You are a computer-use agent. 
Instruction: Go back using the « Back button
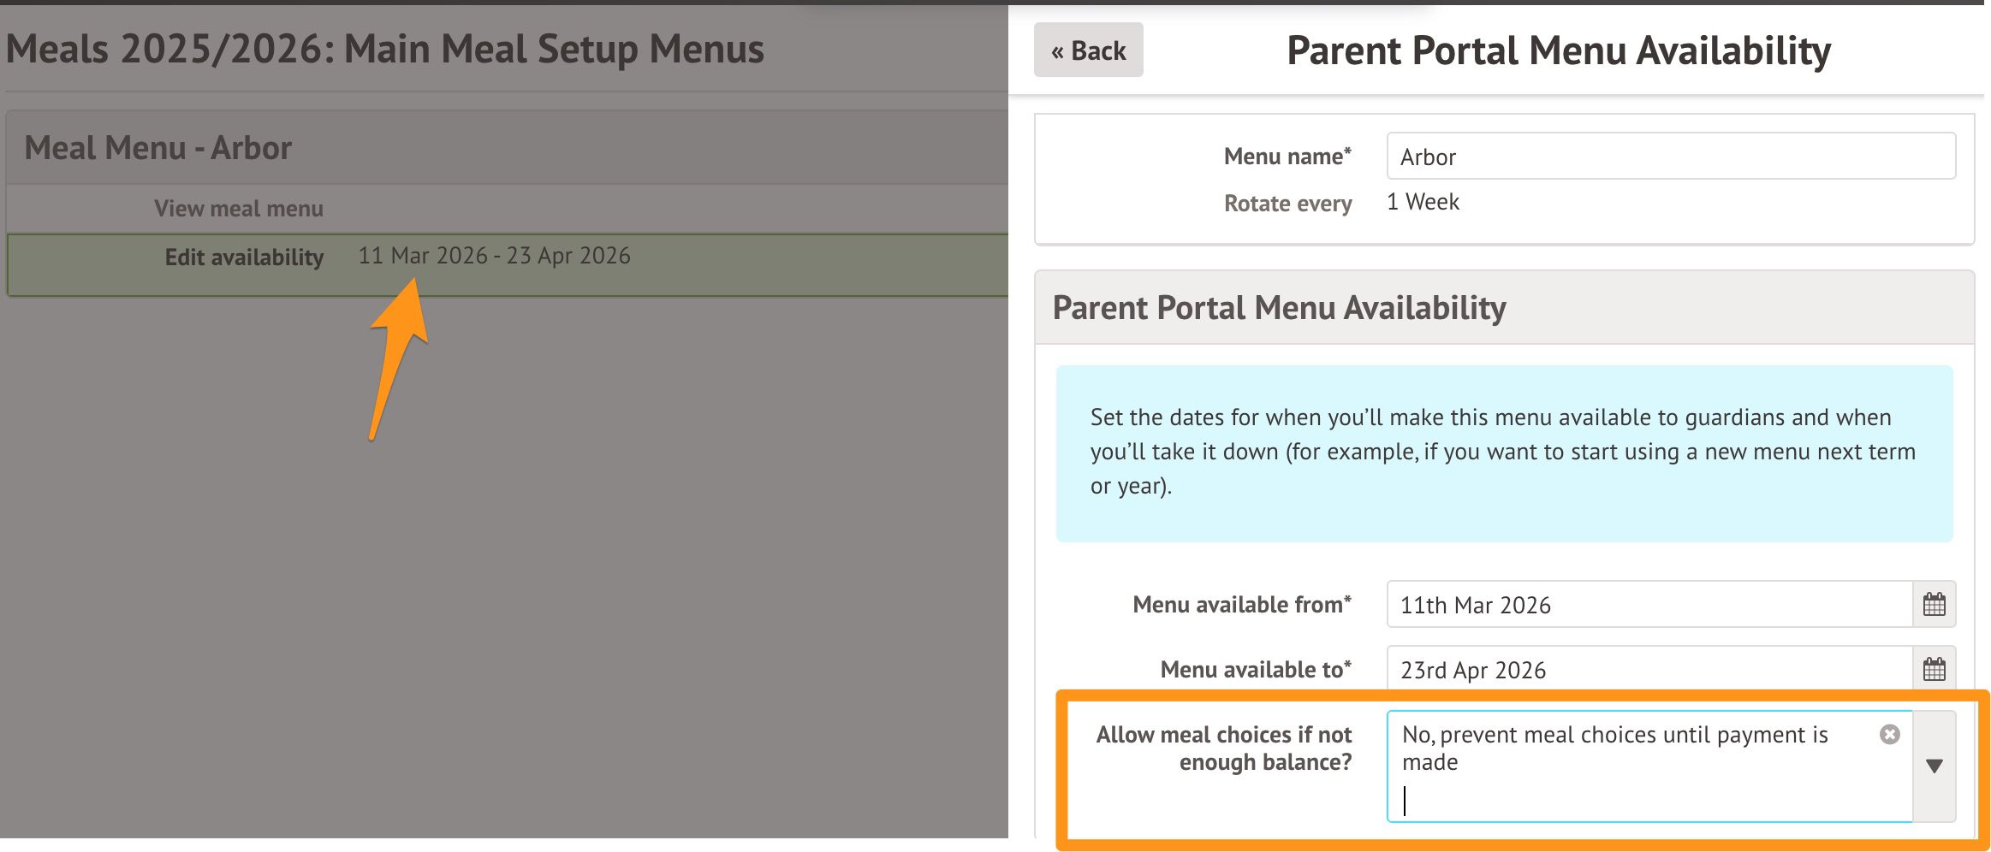(1088, 50)
